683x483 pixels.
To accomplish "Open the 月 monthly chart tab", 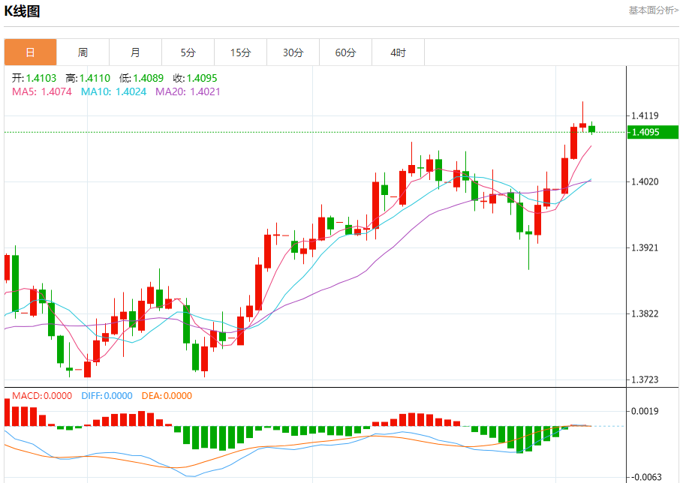I will (x=135, y=52).
